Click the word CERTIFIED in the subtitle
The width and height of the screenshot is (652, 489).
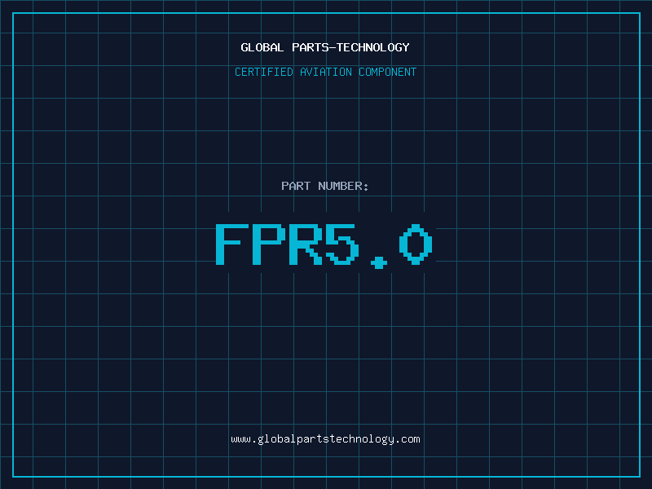(x=263, y=72)
